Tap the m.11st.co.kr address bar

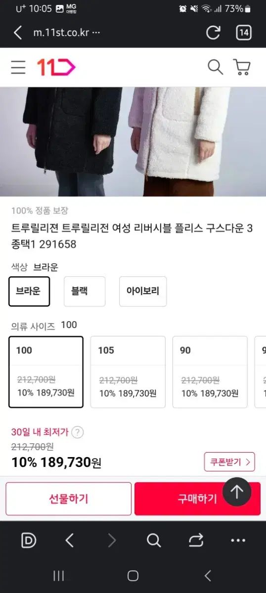pyautogui.click(x=67, y=33)
